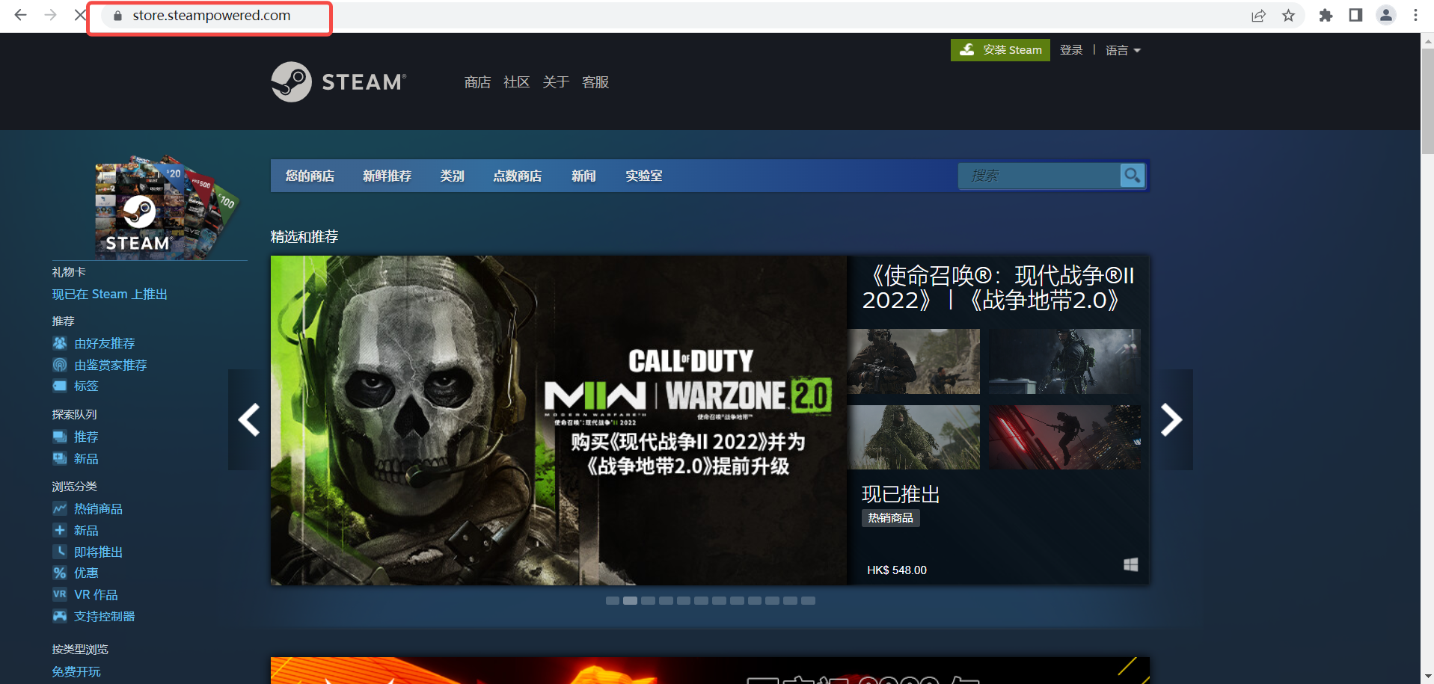Open 由鉴赏家推荐 curator icon

coord(60,365)
